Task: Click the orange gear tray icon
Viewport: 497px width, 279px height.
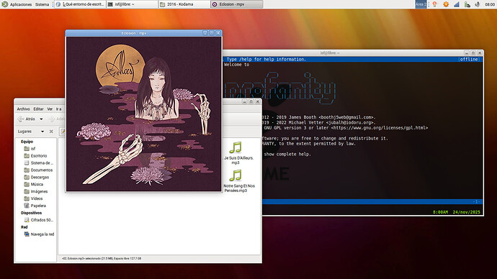Action: click(446, 4)
